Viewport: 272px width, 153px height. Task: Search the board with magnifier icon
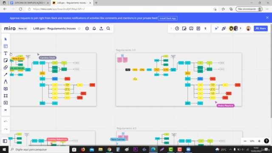pos(108,28)
